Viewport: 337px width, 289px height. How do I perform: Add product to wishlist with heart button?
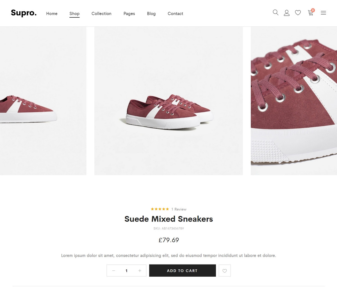point(225,271)
